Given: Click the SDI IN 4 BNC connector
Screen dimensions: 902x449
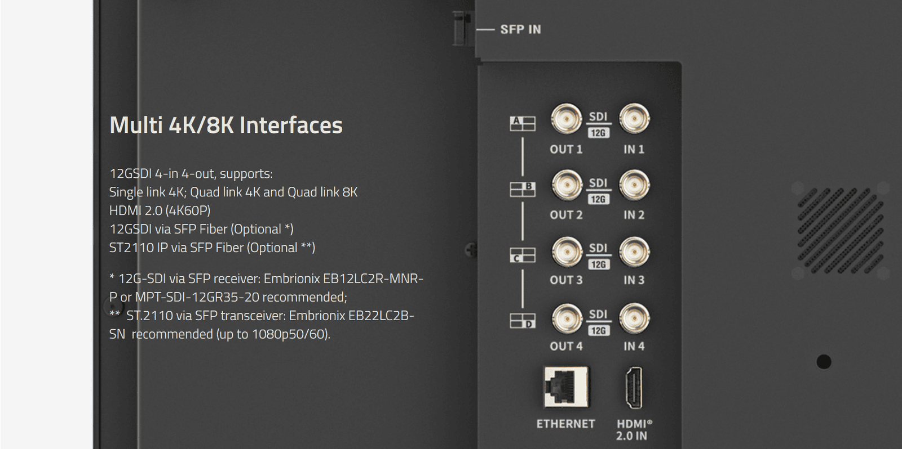Looking at the screenshot, I should point(634,318).
